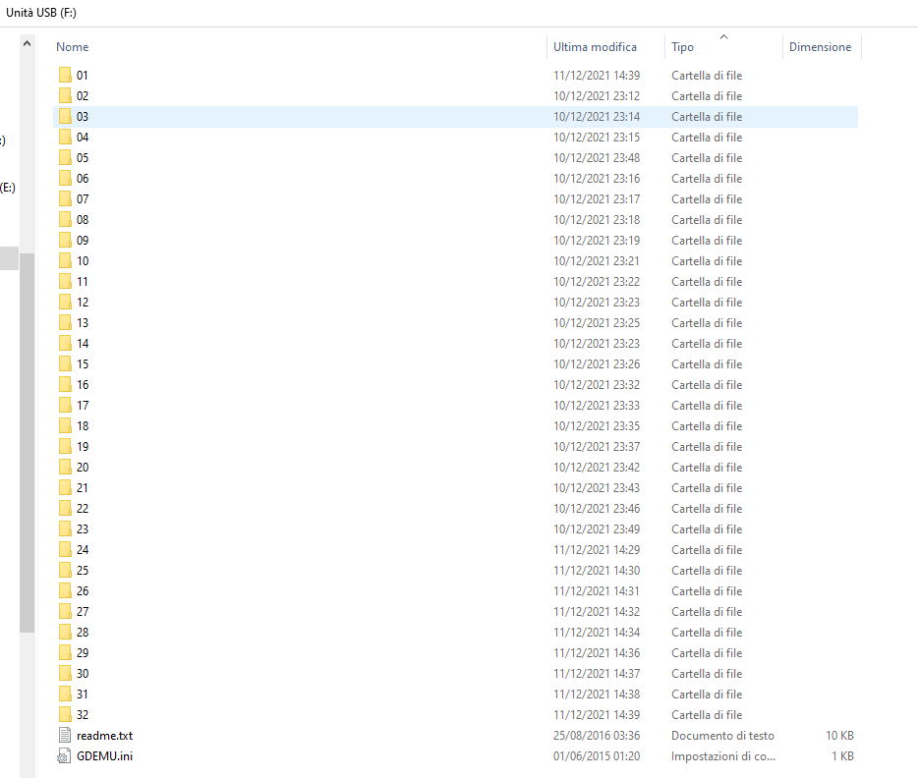Click the folder icon for 01
This screenshot has height=778, width=918.
point(65,75)
